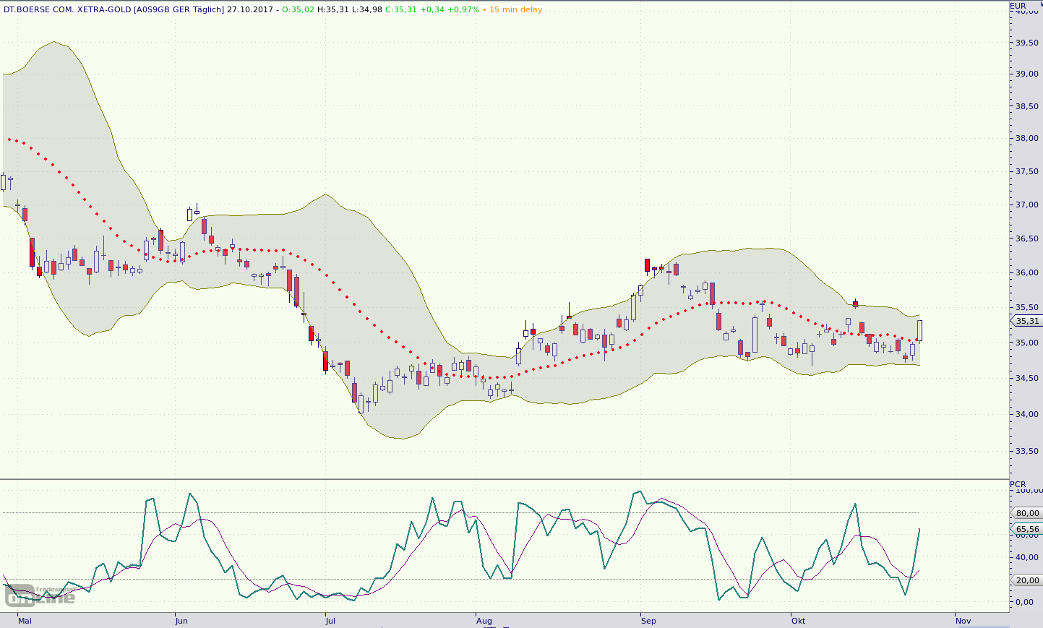Click the EUR currency label
The image size is (1043, 628).
pyautogui.click(x=1018, y=6)
